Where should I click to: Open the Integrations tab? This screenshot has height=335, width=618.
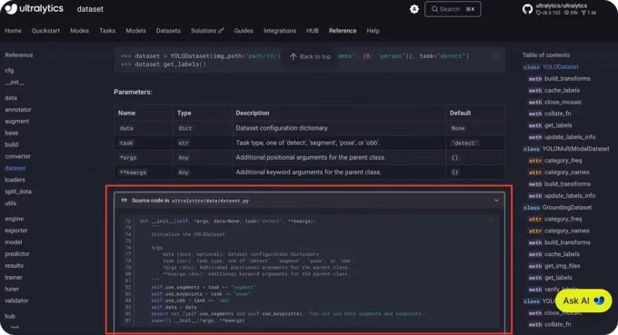point(279,31)
